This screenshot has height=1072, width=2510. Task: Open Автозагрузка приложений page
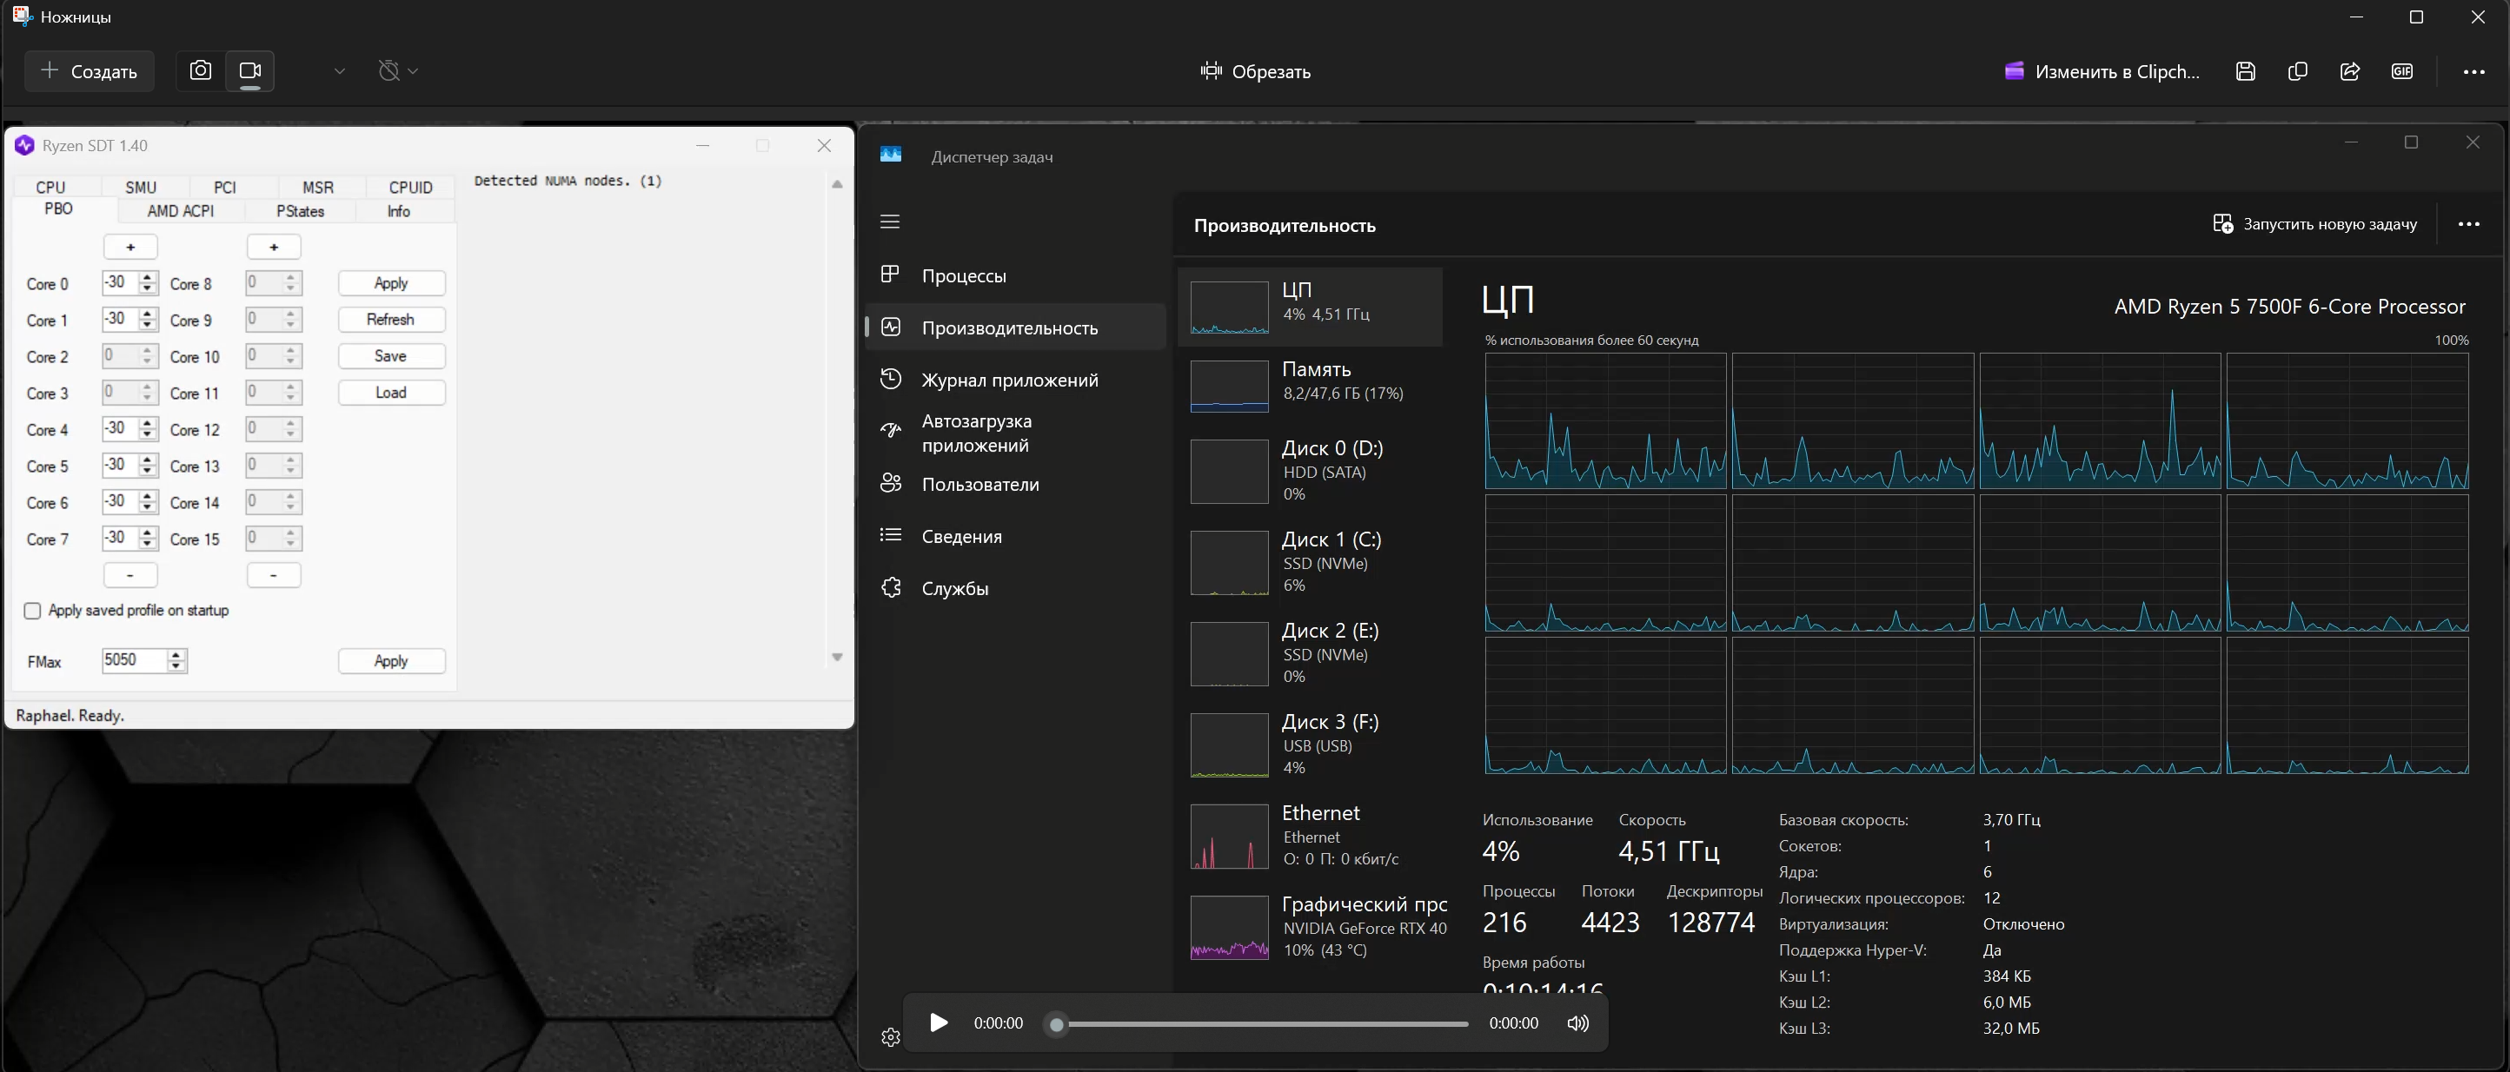tap(1015, 433)
